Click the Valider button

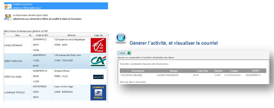pyautogui.click(x=124, y=53)
